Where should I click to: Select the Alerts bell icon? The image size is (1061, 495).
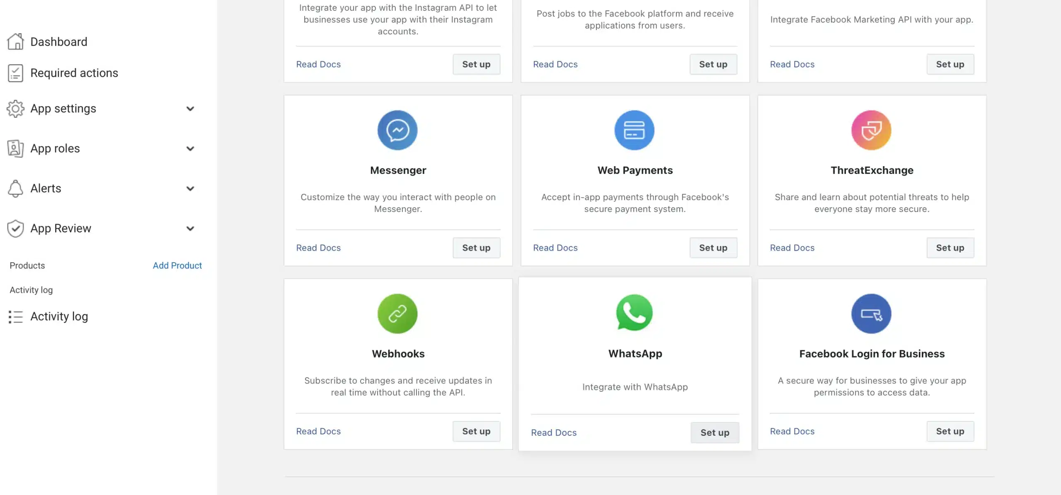[x=16, y=188]
